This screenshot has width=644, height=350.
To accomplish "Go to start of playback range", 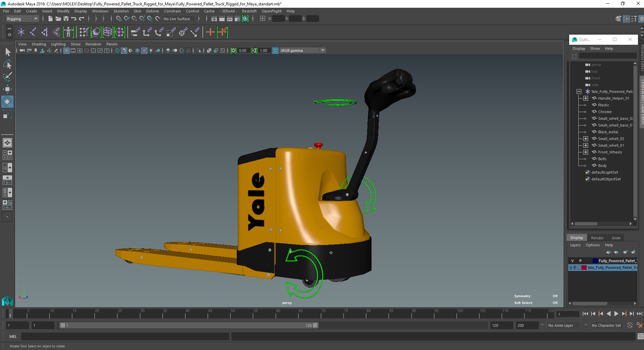I will click(x=585, y=314).
